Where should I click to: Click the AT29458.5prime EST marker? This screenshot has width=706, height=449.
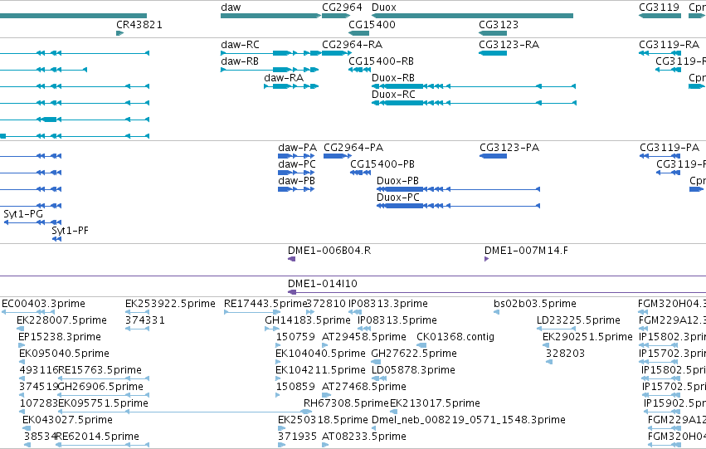coord(324,345)
